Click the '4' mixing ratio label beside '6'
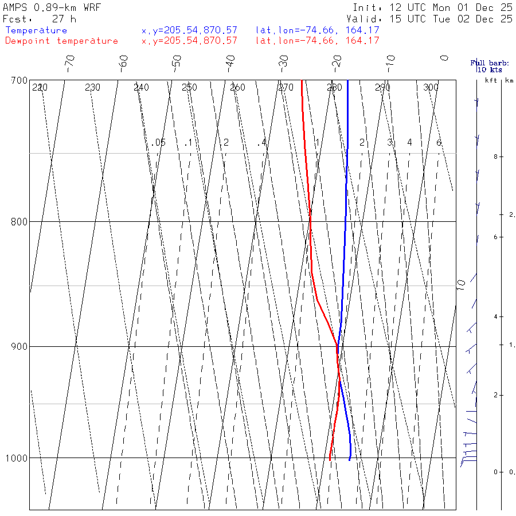Screen dimensions: 516x516 (409, 143)
